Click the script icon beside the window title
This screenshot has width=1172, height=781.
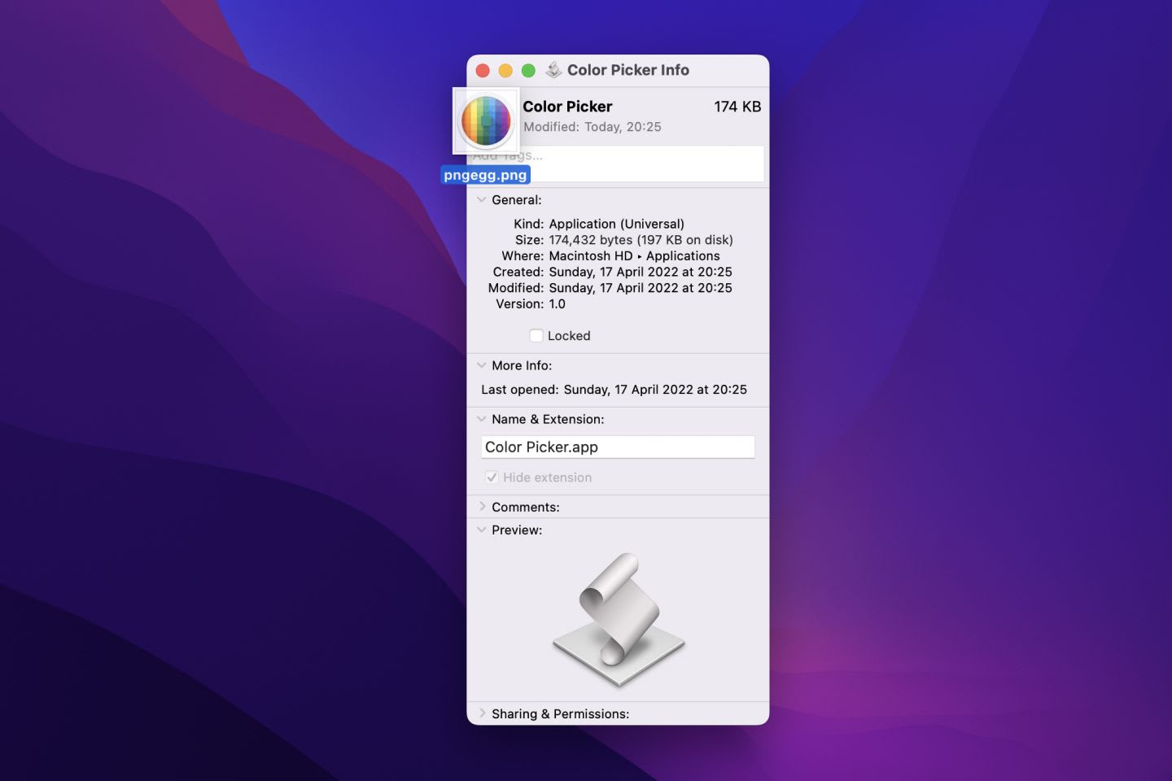553,70
